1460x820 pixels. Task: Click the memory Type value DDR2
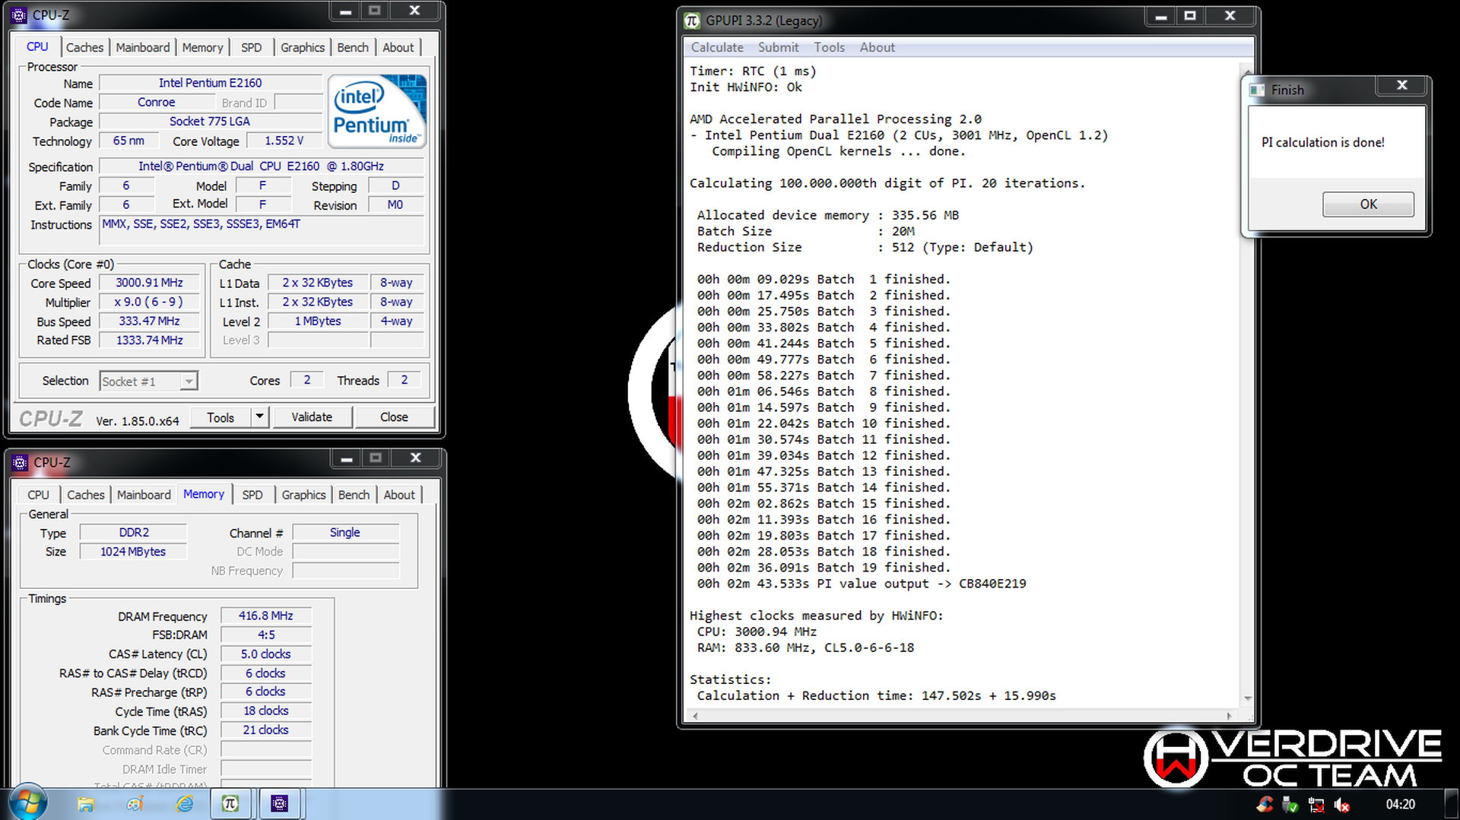(134, 533)
